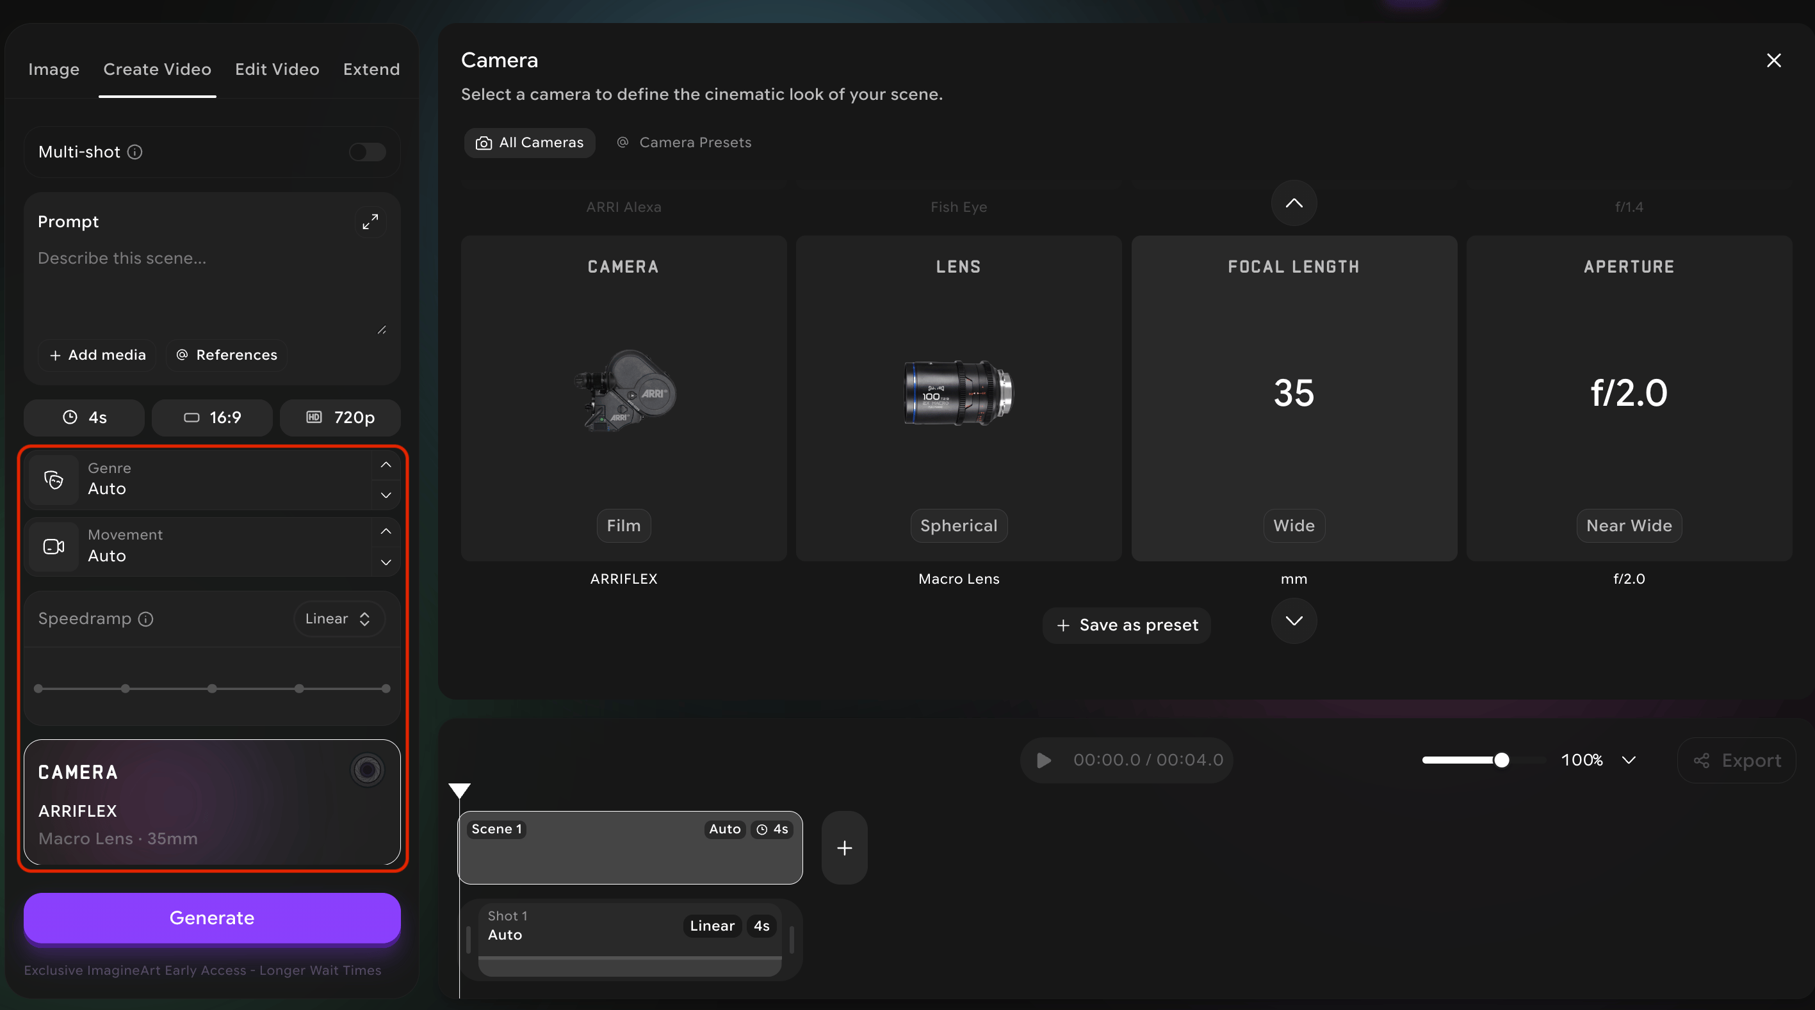Click the Wide focal length tag
The height and width of the screenshot is (1010, 1815).
point(1294,526)
